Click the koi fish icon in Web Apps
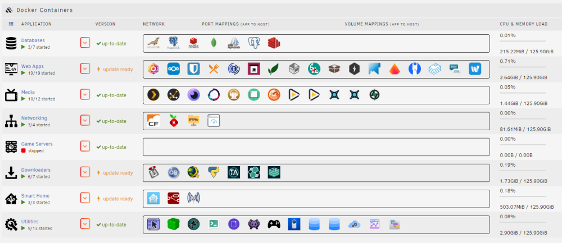Viewport: 562px width, 243px height. [x=314, y=69]
